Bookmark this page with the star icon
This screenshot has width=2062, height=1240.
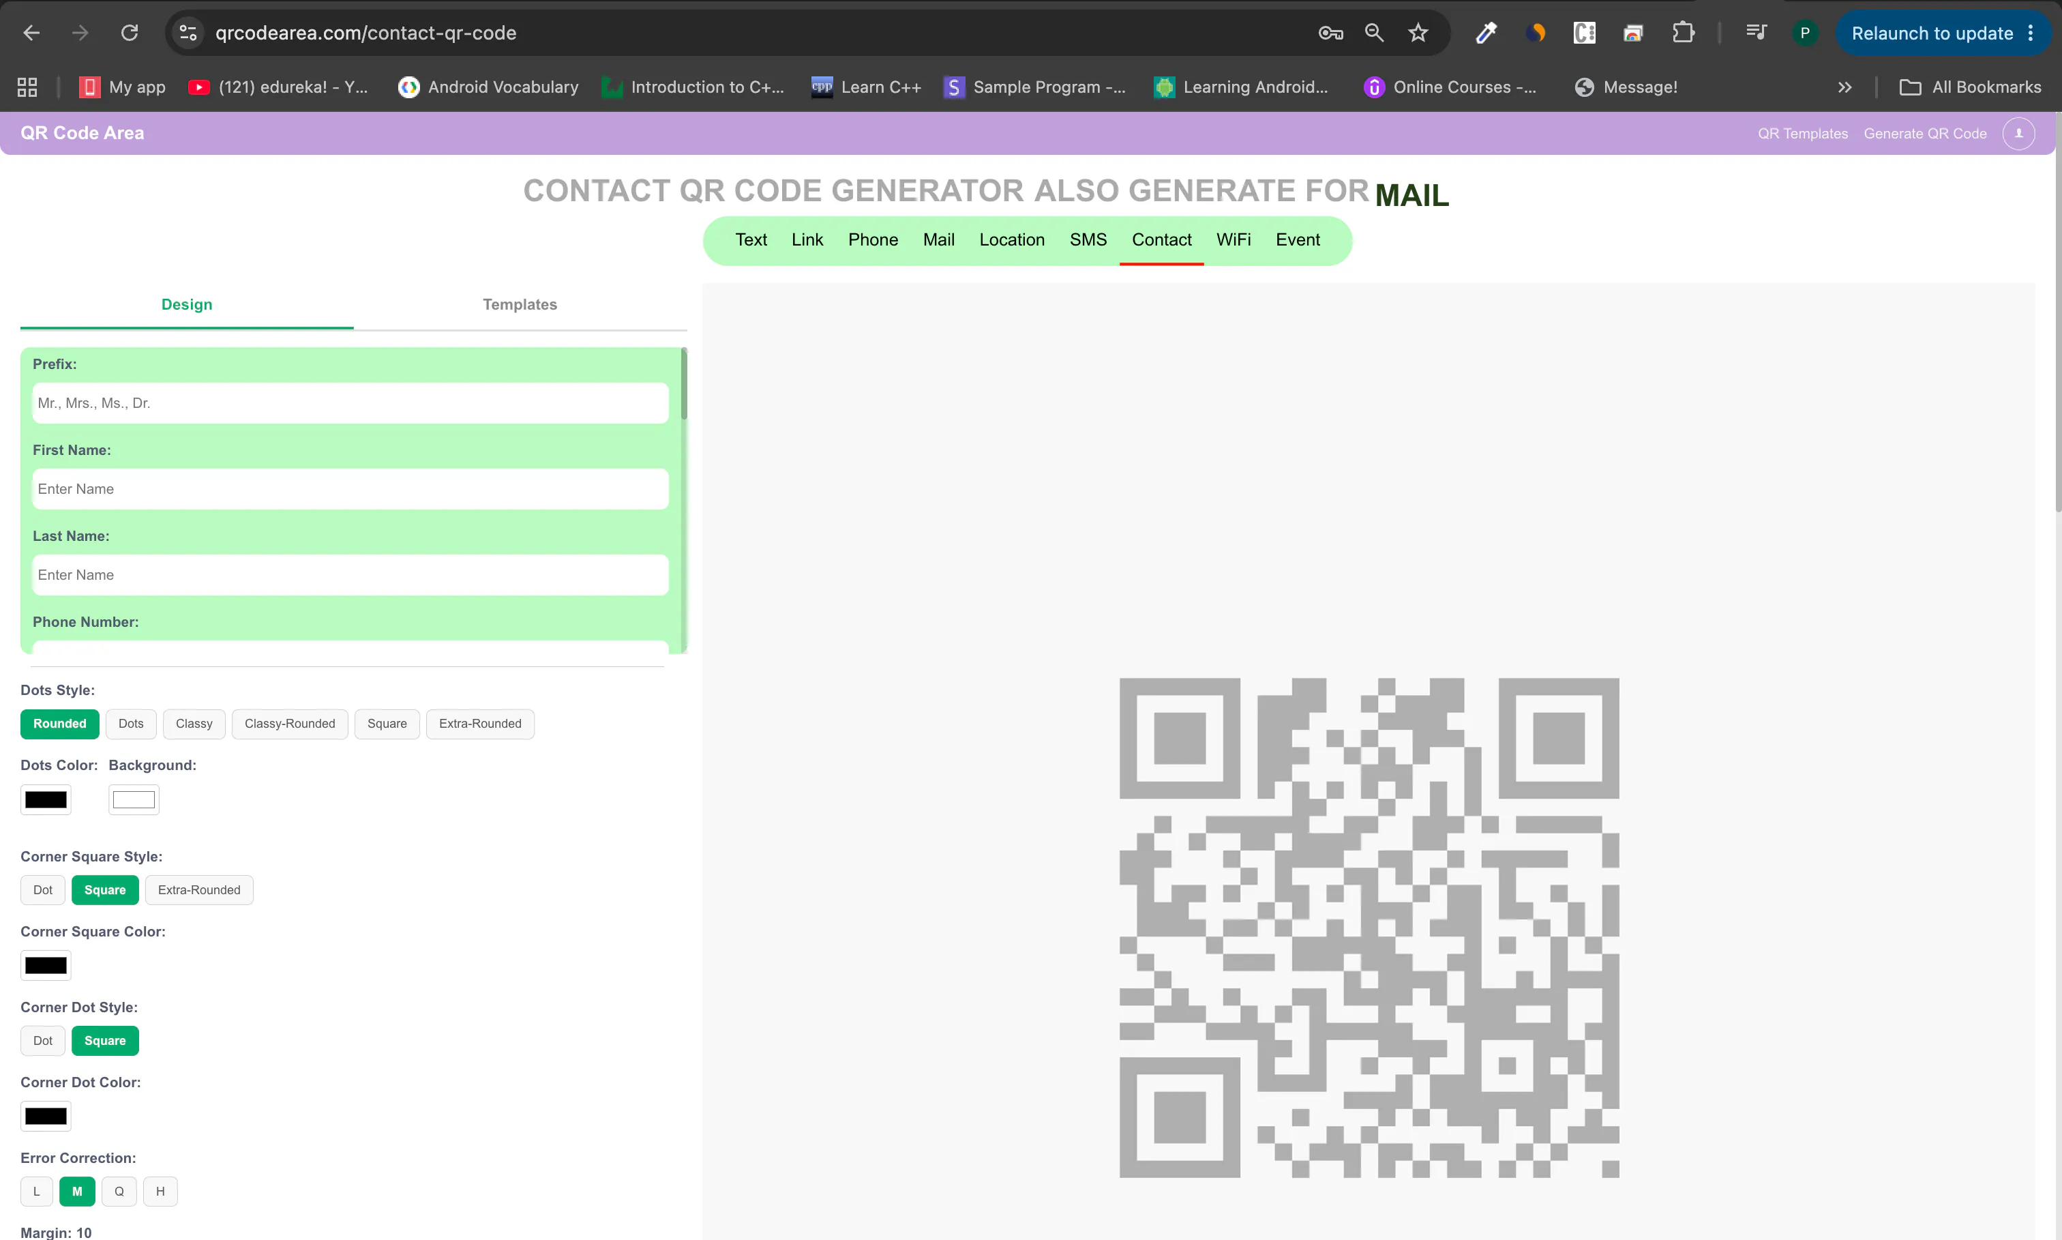[x=1418, y=33]
